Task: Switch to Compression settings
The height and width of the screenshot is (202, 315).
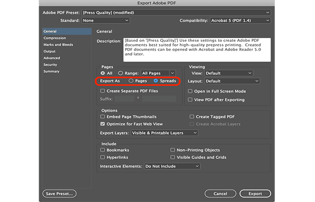Action: coord(67,38)
